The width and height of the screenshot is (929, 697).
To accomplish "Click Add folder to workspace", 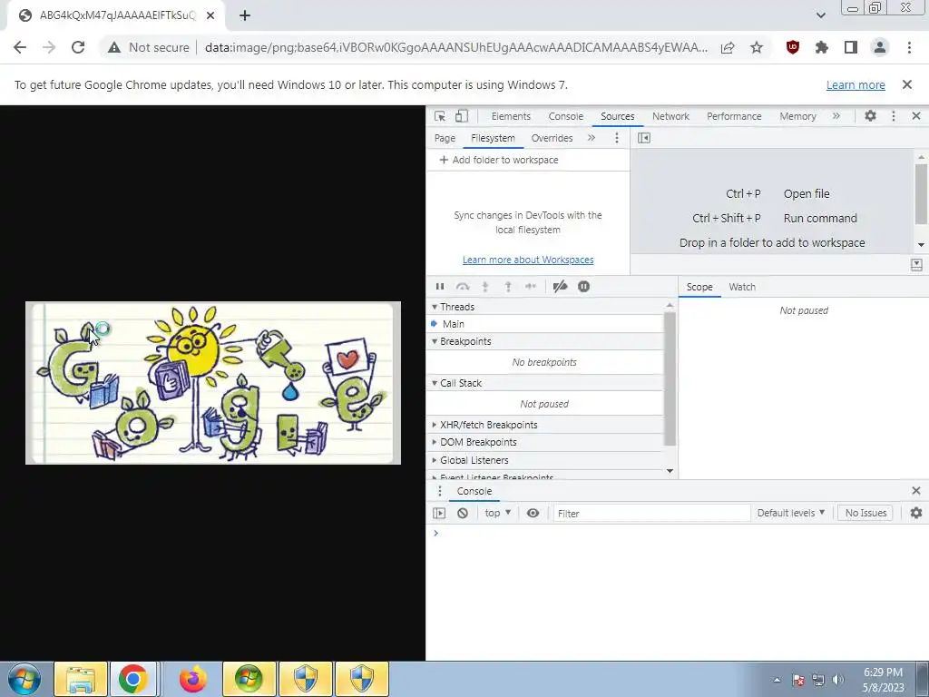I will click(499, 160).
